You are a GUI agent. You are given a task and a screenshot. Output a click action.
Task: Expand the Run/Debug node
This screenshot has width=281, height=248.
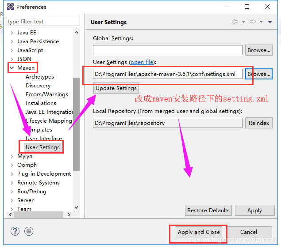click(x=12, y=192)
